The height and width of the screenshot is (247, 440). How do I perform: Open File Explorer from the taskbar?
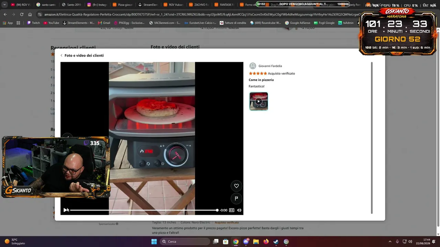(x=256, y=242)
